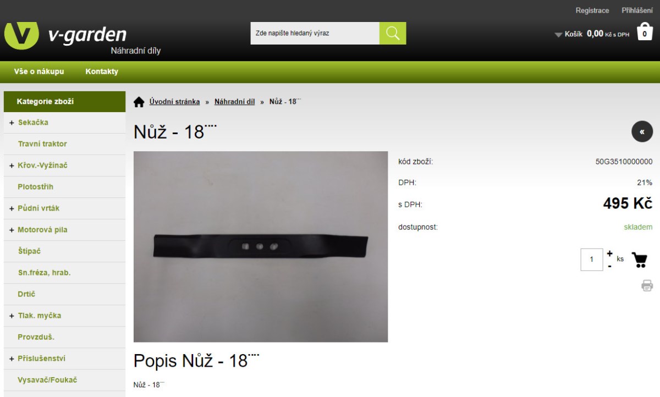Click the v-garden logo
This screenshot has width=660, height=397.
pos(65,35)
